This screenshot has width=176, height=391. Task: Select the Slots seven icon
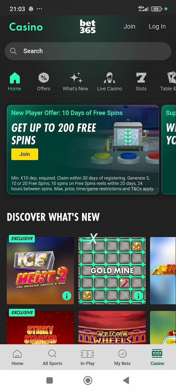coord(141,78)
